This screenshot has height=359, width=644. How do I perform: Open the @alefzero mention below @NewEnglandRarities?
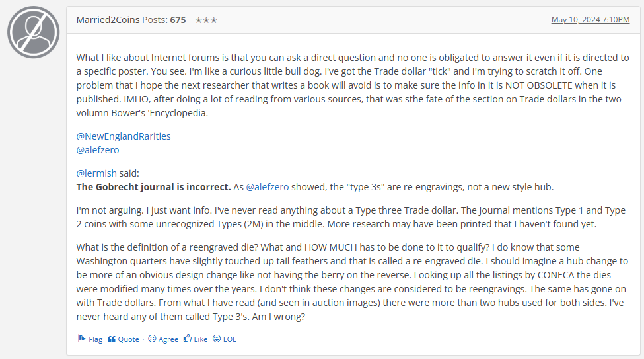point(98,150)
